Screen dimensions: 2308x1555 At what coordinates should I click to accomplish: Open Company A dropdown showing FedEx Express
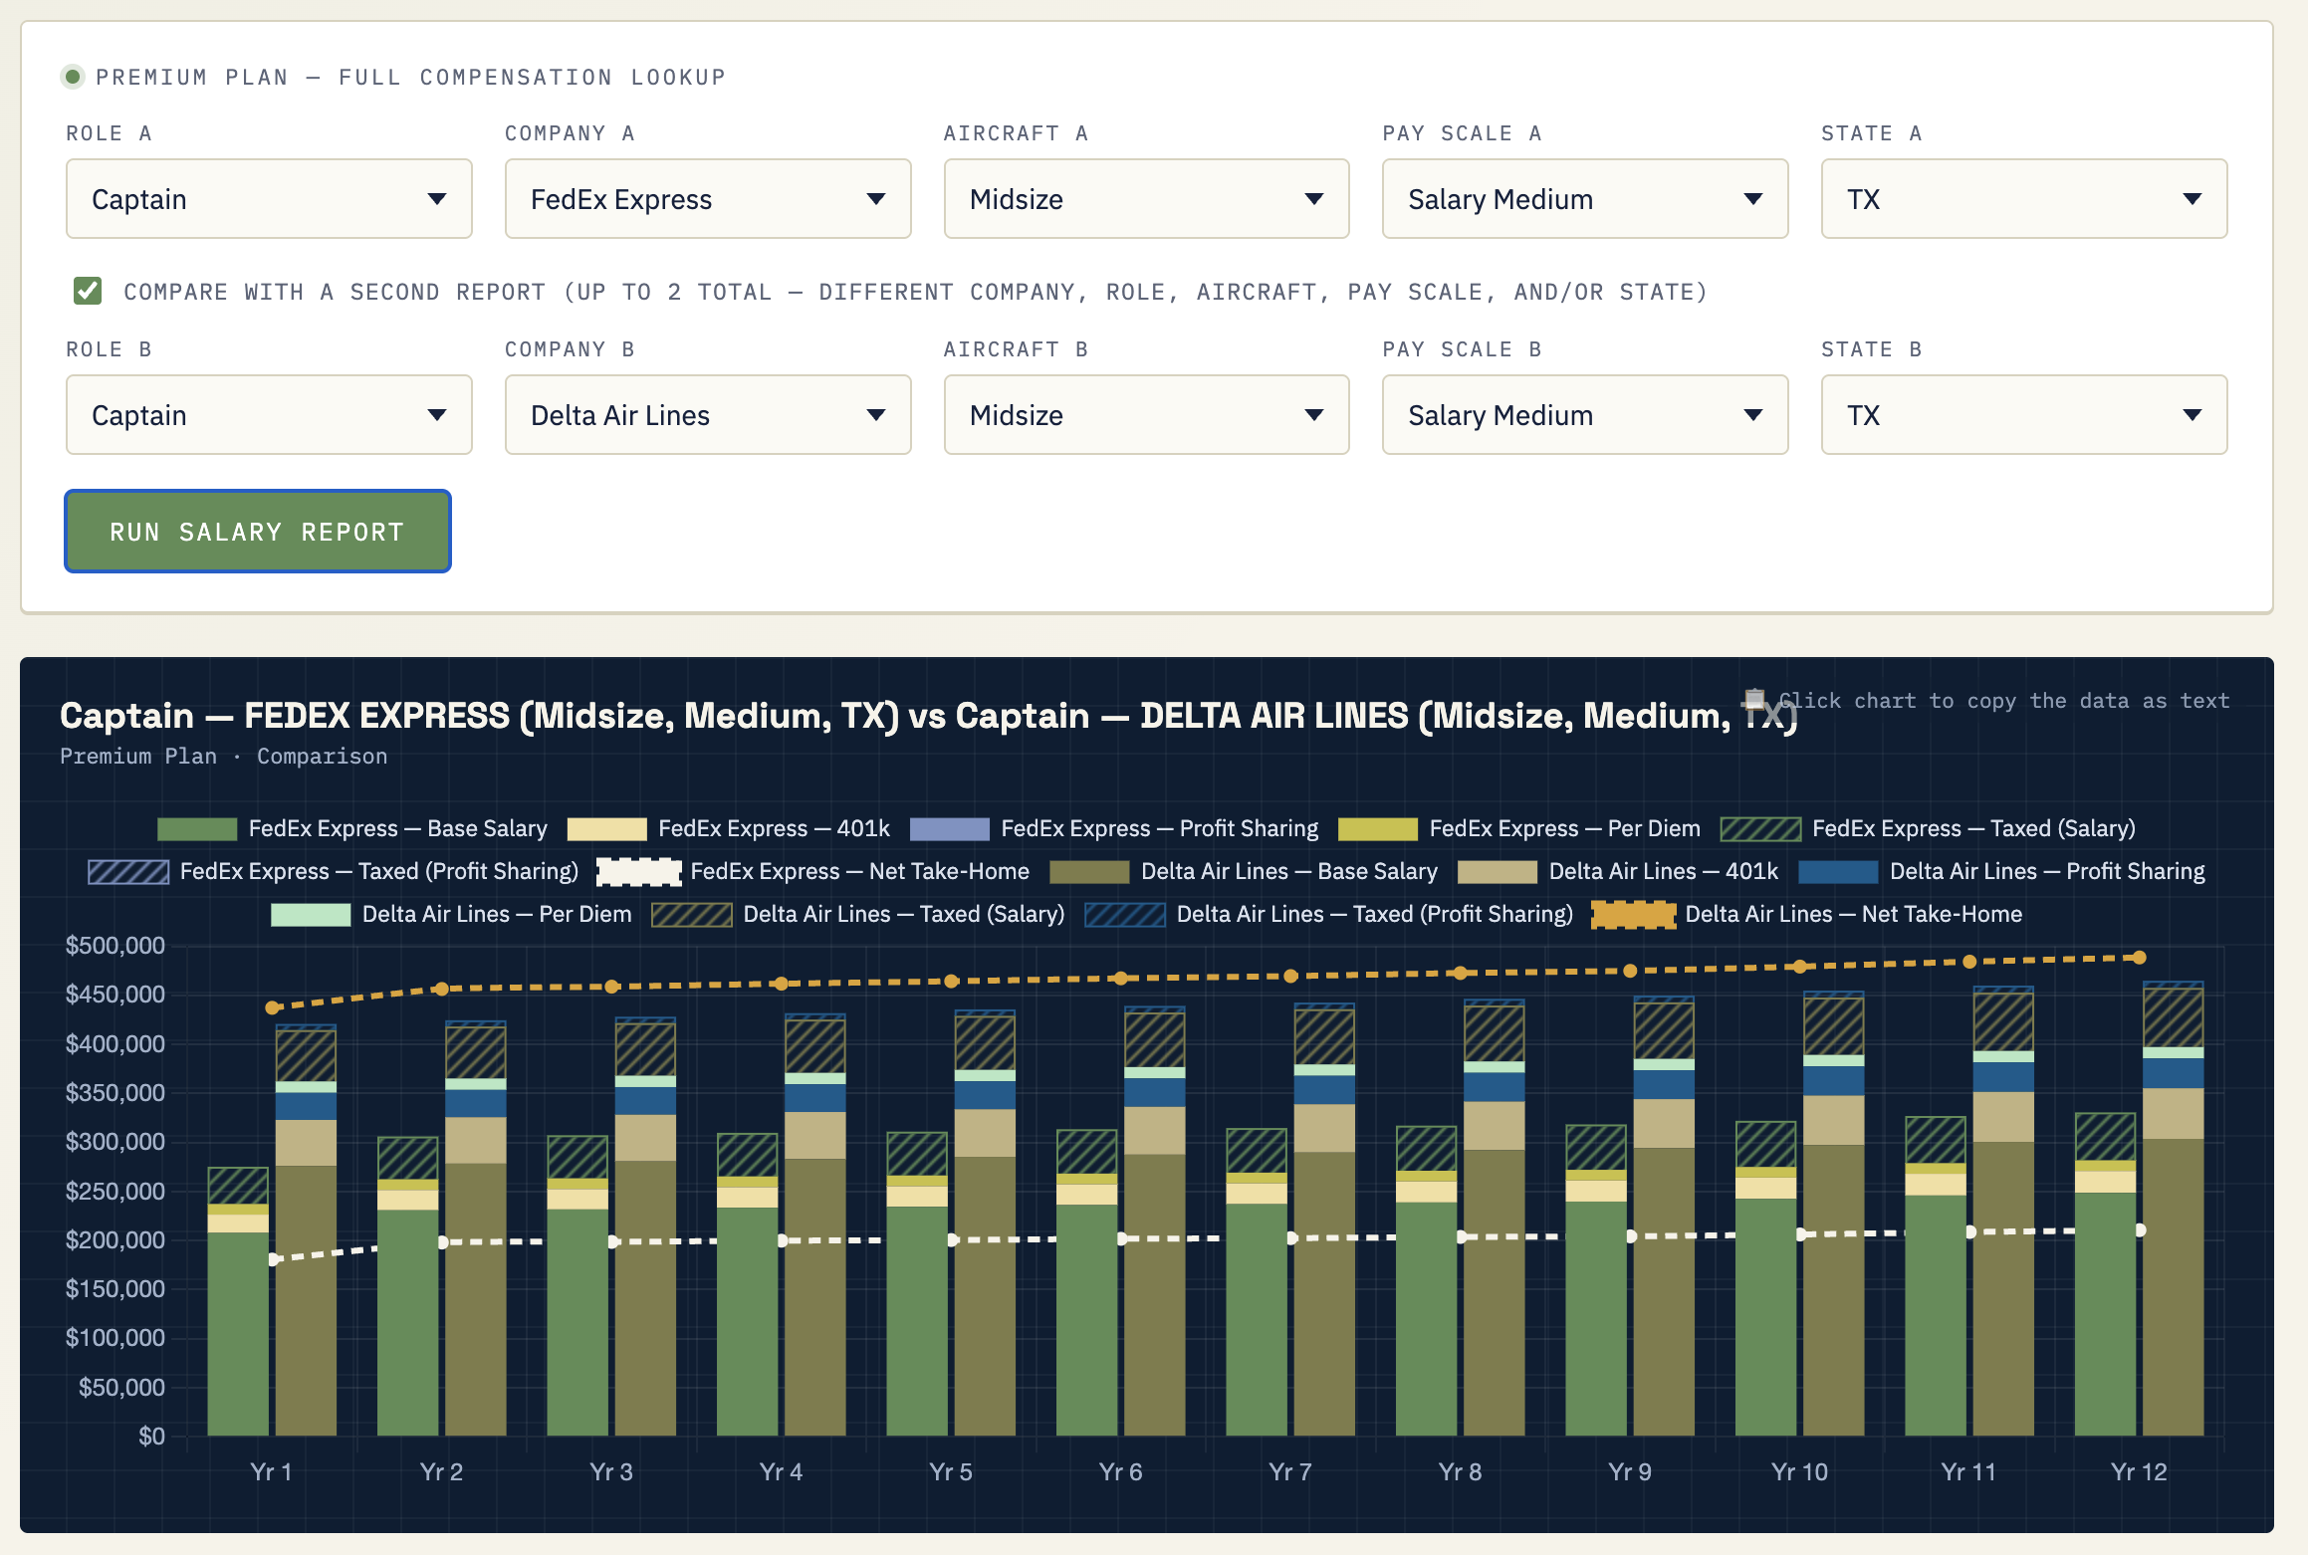tap(708, 199)
